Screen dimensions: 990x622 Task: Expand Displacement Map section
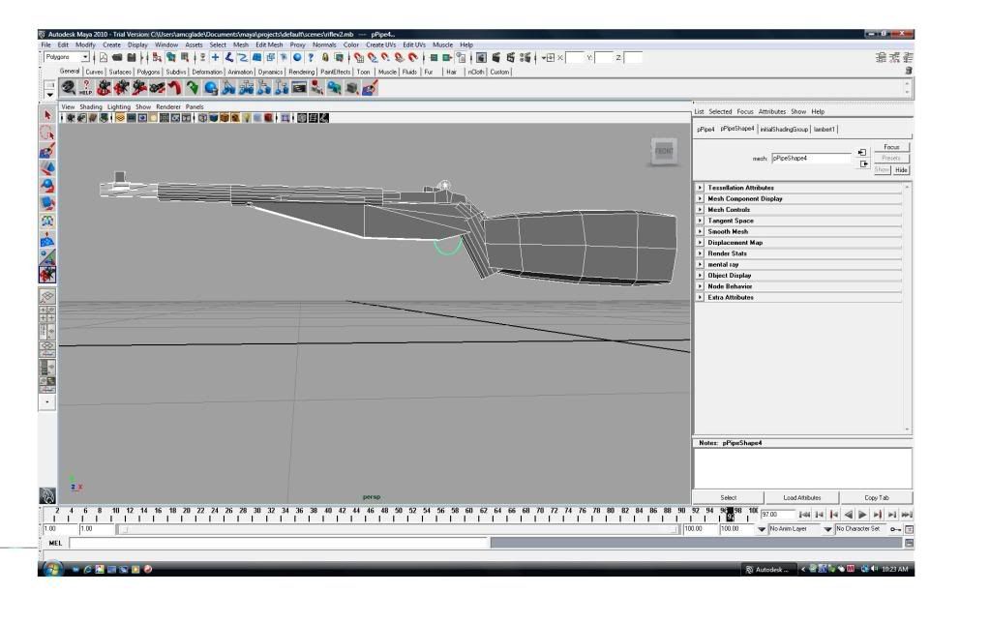coord(700,242)
